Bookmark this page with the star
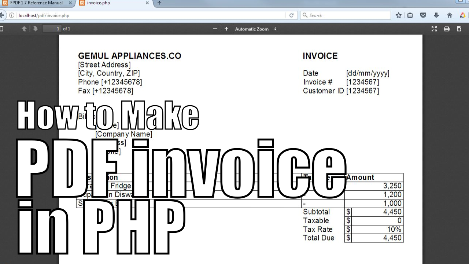This screenshot has height=264, width=469. [x=398, y=15]
